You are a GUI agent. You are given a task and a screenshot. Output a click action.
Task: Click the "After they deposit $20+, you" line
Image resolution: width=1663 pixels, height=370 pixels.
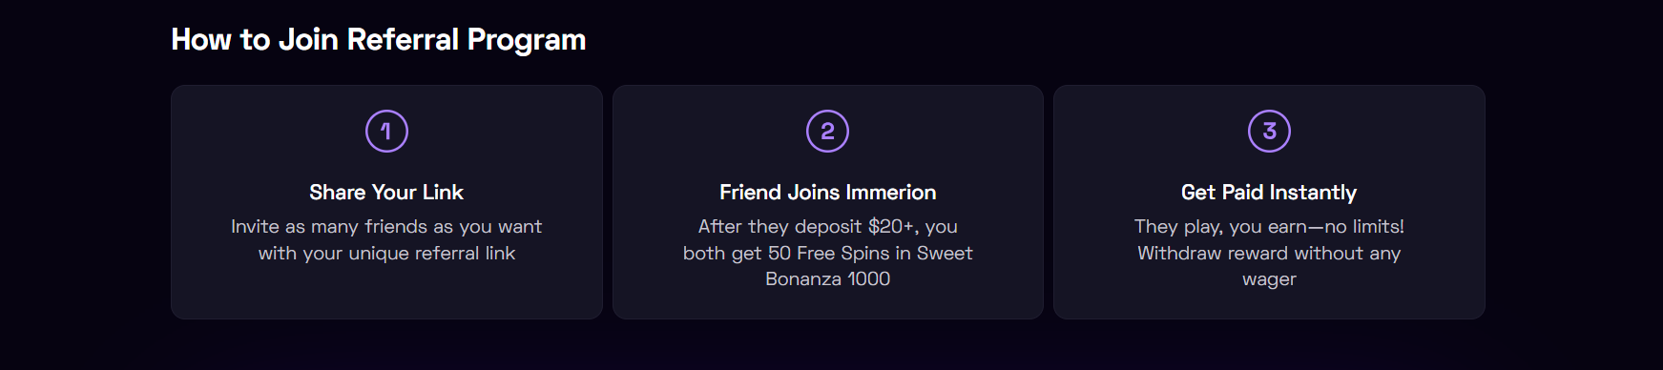click(827, 227)
